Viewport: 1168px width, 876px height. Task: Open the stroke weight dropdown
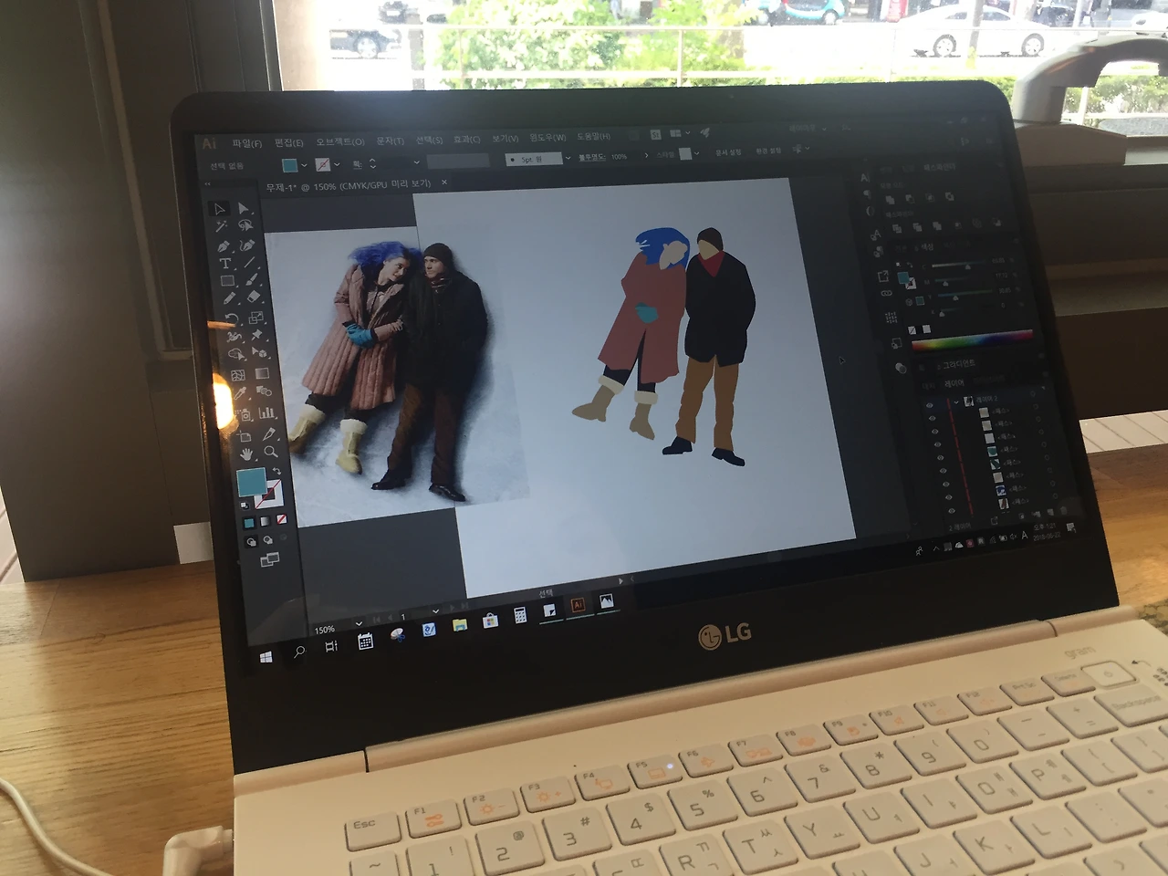click(416, 162)
